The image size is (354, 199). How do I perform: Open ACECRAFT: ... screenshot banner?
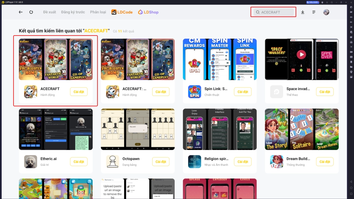[x=138, y=59]
